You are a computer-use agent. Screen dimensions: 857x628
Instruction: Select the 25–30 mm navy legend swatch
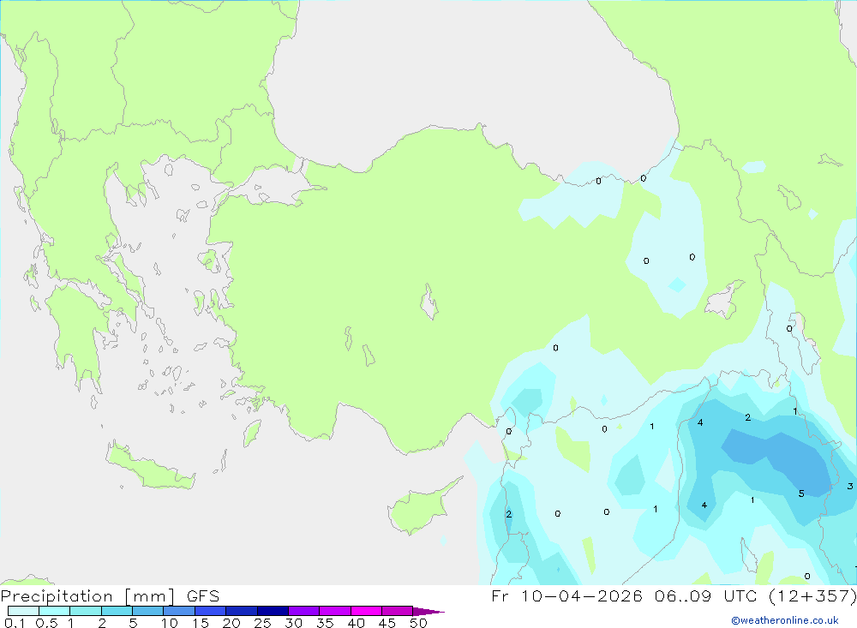[273, 611]
